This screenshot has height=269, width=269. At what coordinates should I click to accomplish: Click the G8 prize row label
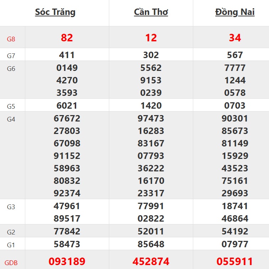pyautogui.click(x=11, y=38)
